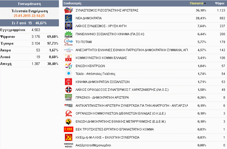Click ΠΡΑΣΙΝΟΙ - ΔΗΜΟΚΡΑΤΙΚΗ ΑΡΙΣΤΕΡΑ name

click(x=102, y=98)
